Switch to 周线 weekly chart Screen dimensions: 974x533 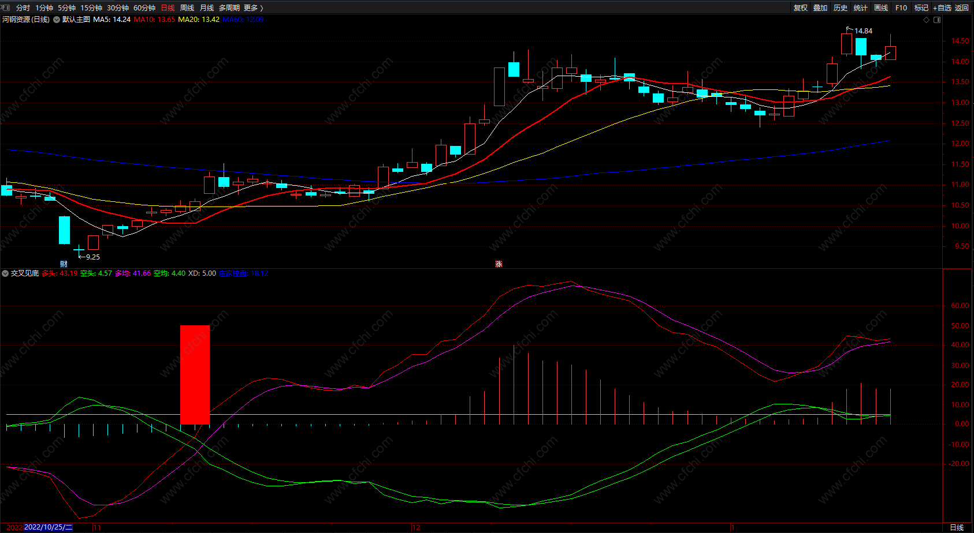pos(187,8)
